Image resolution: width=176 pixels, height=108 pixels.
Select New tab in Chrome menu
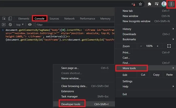pos(146,11)
